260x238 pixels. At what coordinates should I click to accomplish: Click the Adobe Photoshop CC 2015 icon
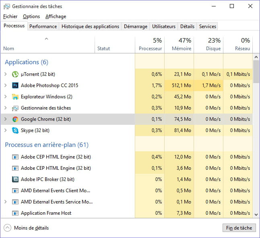[15, 85]
